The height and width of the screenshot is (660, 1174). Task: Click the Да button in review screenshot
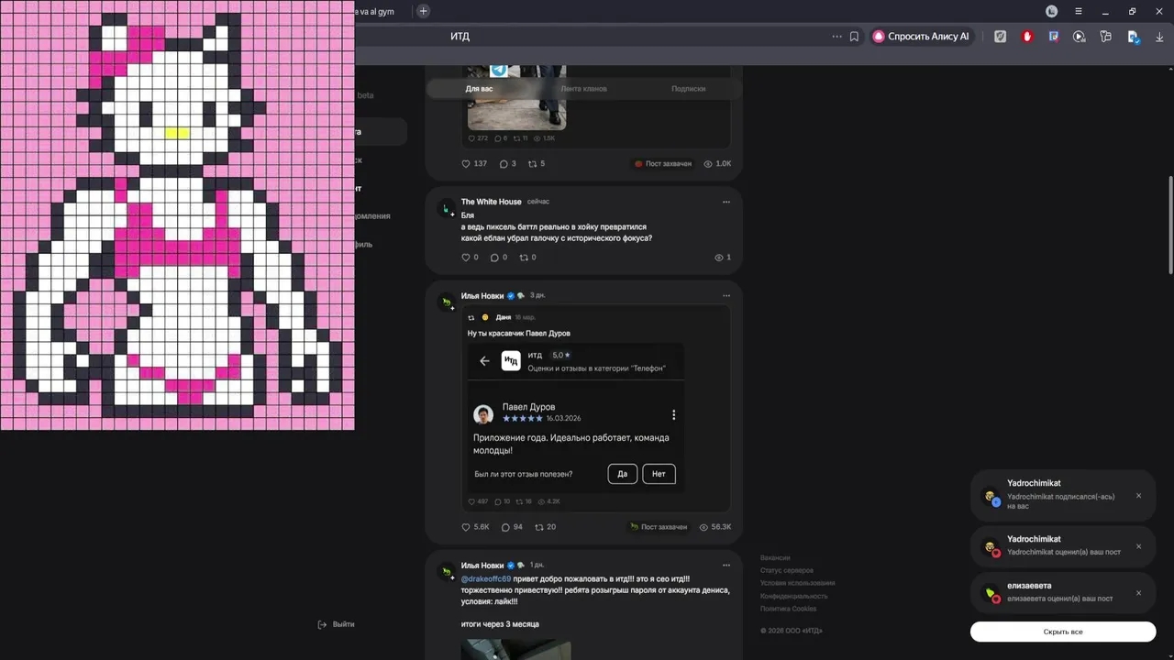coord(622,474)
